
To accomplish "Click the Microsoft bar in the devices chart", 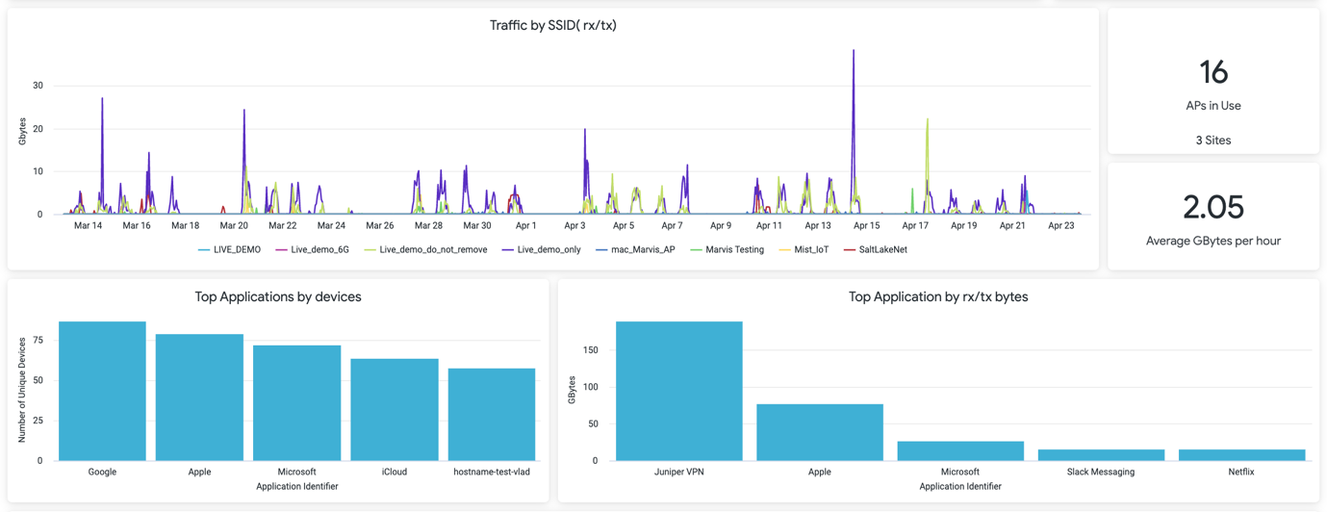I will coord(296,403).
